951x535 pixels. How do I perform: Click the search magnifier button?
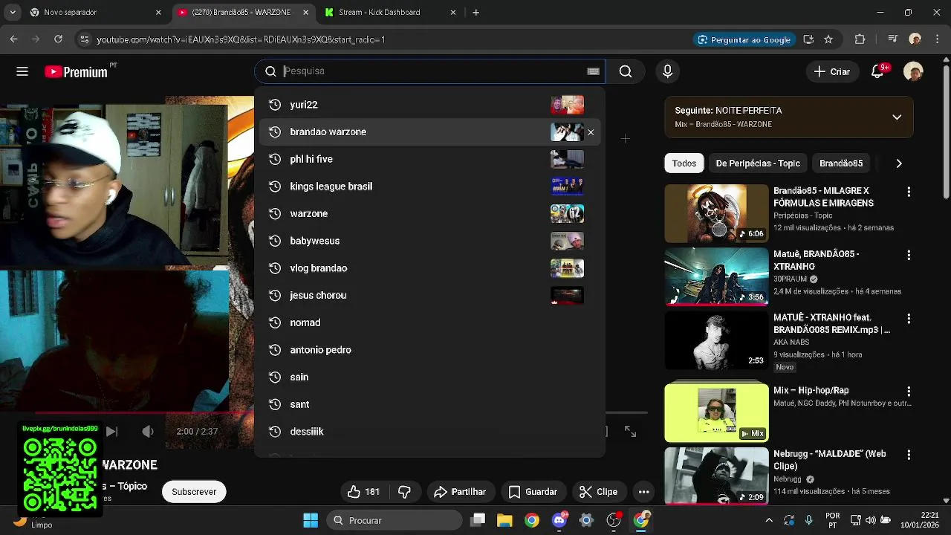coord(626,71)
